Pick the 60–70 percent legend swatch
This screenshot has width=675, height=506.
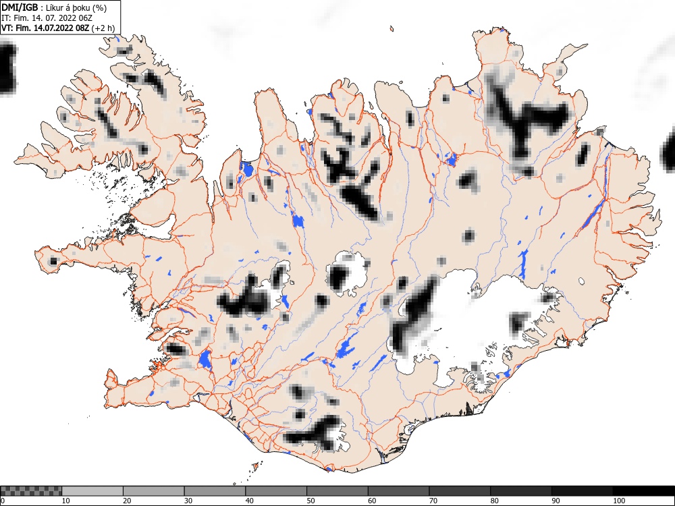(398, 491)
